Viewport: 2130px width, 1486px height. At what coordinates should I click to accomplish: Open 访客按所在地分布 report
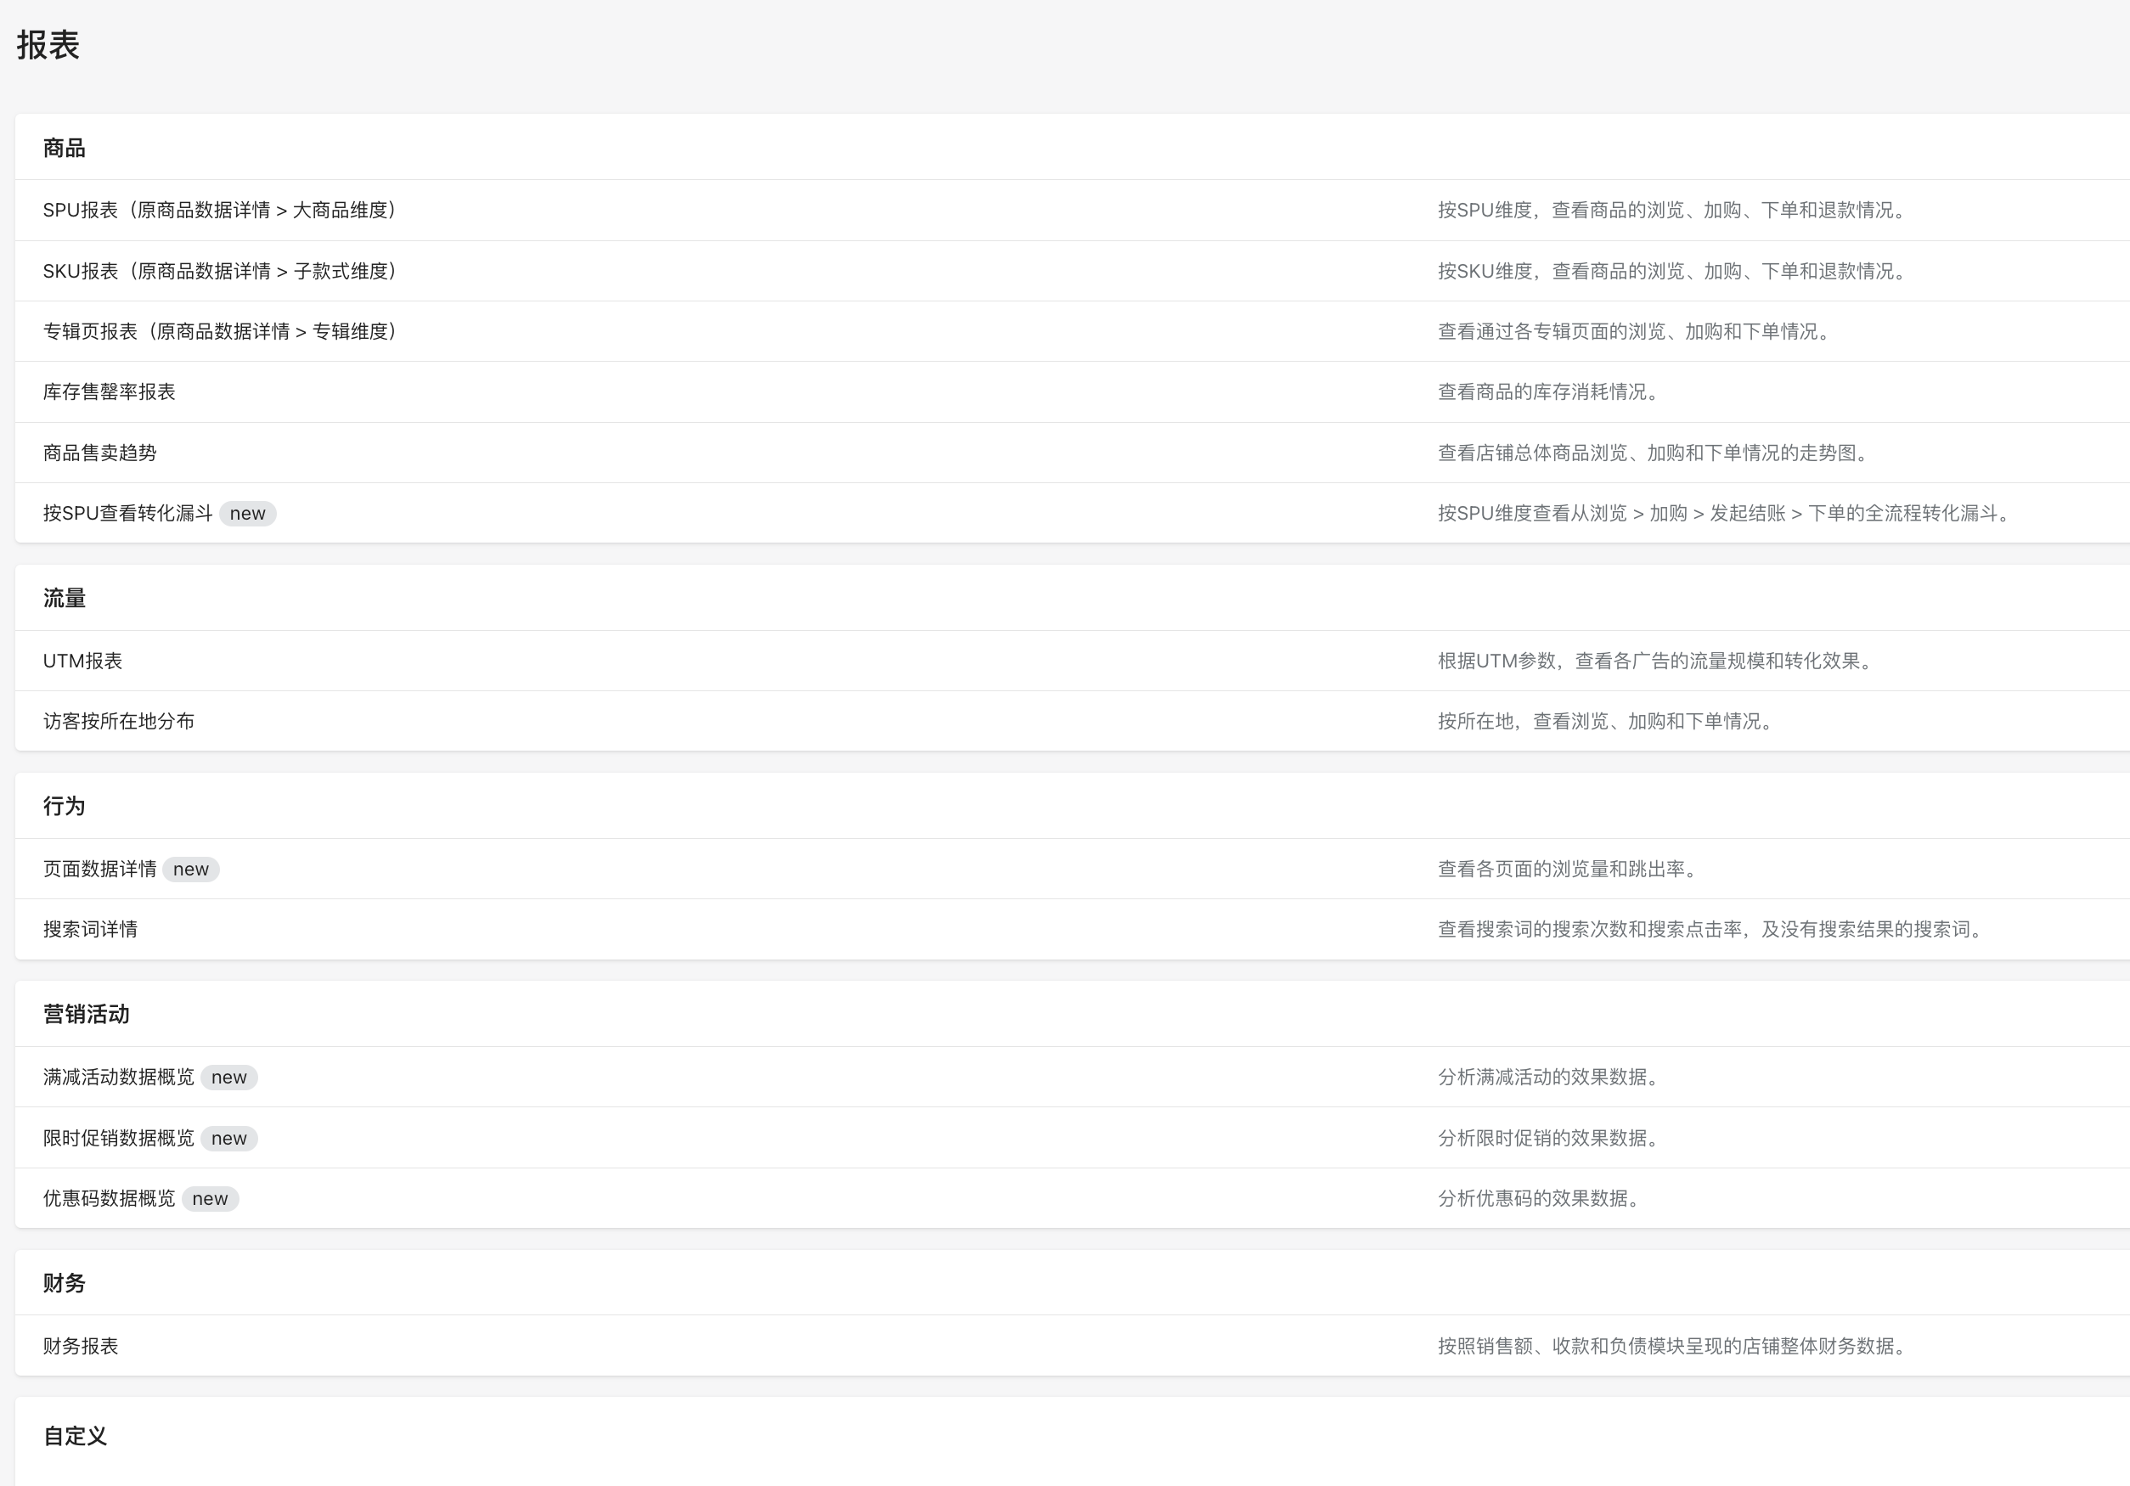(119, 721)
